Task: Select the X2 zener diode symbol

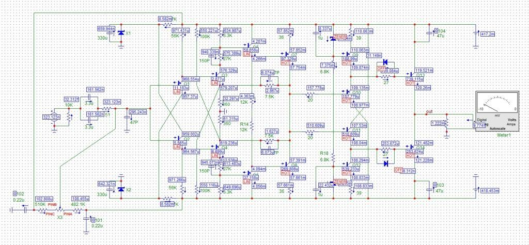Action: tap(121, 189)
